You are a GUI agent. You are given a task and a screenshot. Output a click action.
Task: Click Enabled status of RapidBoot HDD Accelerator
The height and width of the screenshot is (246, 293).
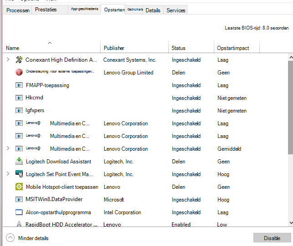pos(181,224)
